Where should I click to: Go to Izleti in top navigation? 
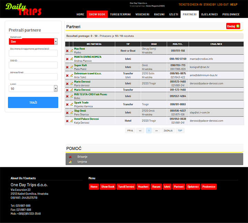coord(174,14)
